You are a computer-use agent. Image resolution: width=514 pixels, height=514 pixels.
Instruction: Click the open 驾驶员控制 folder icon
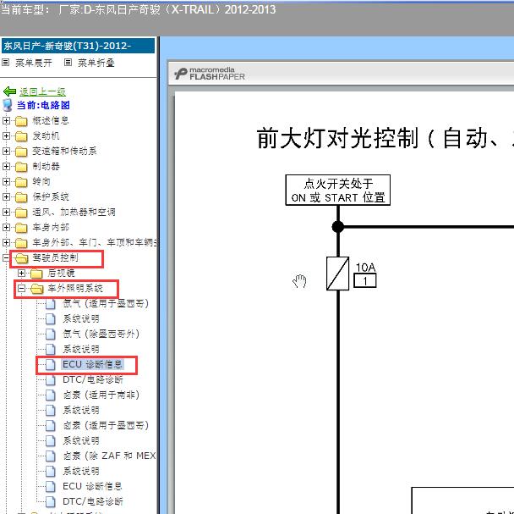[x=22, y=258]
